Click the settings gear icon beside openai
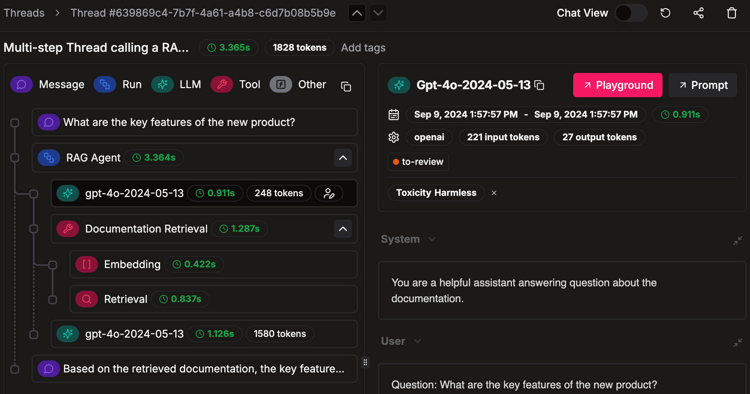Image resolution: width=750 pixels, height=394 pixels. tap(394, 137)
